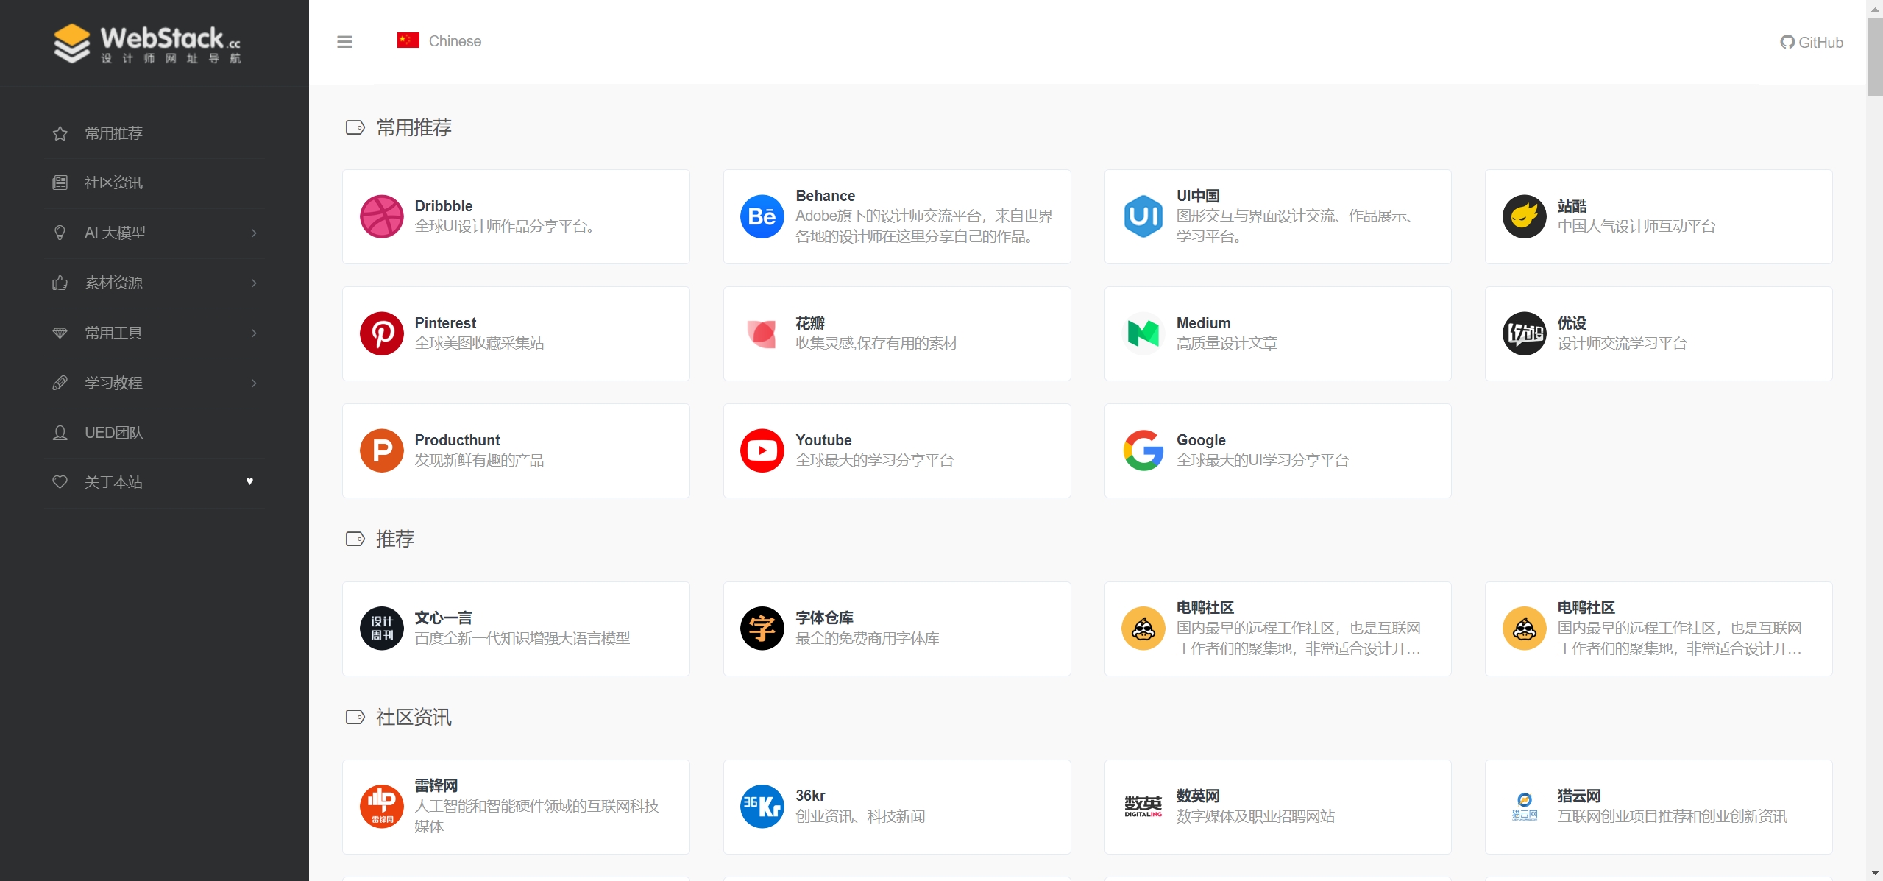Open the Pinterest card title

click(445, 323)
